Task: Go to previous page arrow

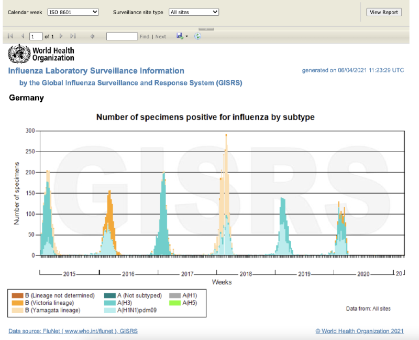Action: tap(23, 36)
